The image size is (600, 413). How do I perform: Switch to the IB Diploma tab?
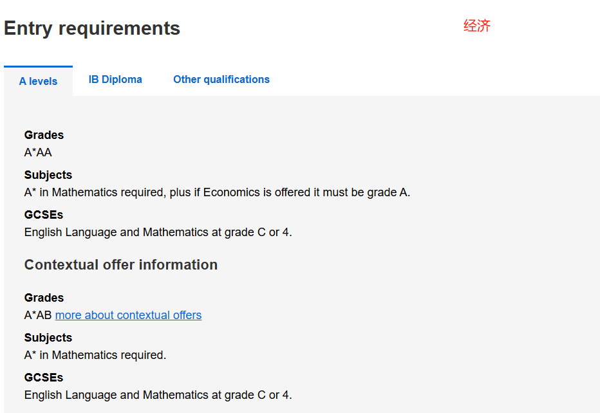click(x=115, y=80)
